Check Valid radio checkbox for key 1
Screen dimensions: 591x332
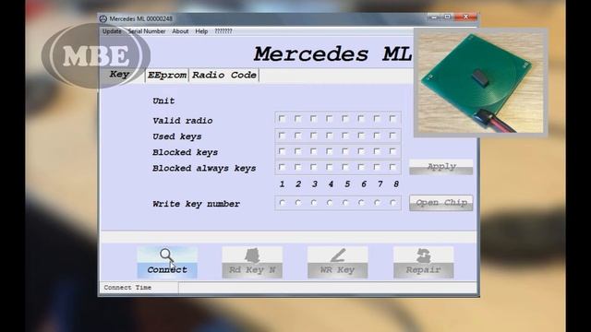(x=282, y=119)
